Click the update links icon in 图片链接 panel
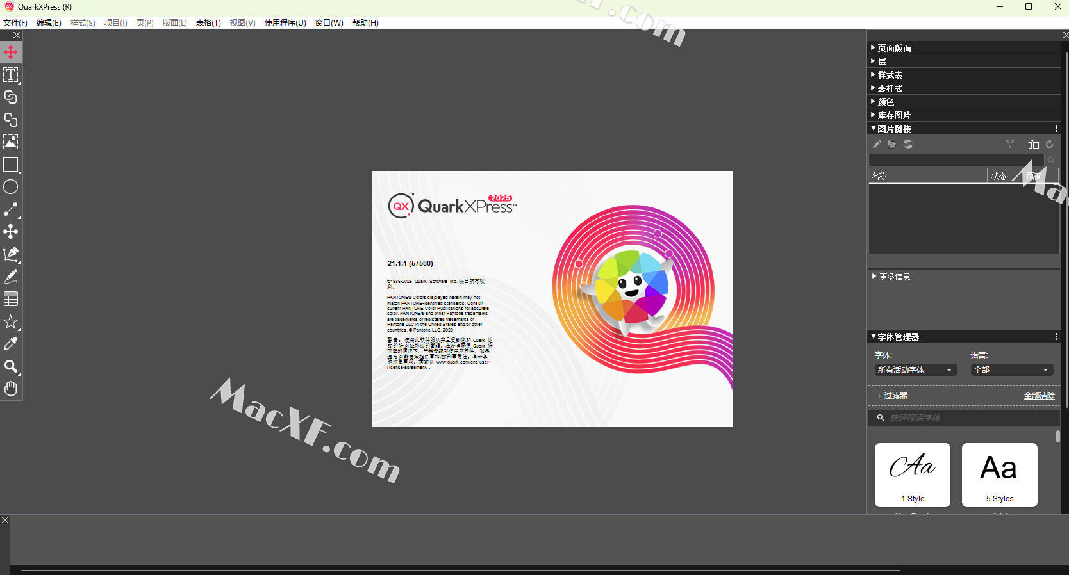 pos(908,145)
